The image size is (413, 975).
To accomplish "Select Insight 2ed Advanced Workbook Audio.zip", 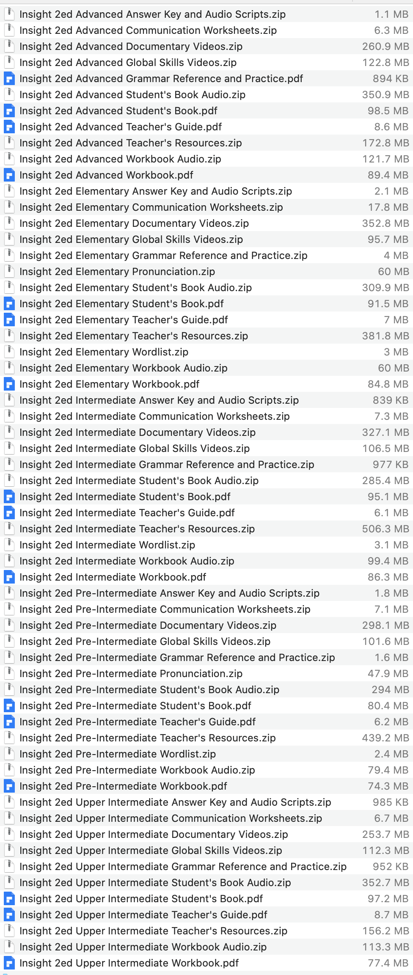I will [206, 159].
